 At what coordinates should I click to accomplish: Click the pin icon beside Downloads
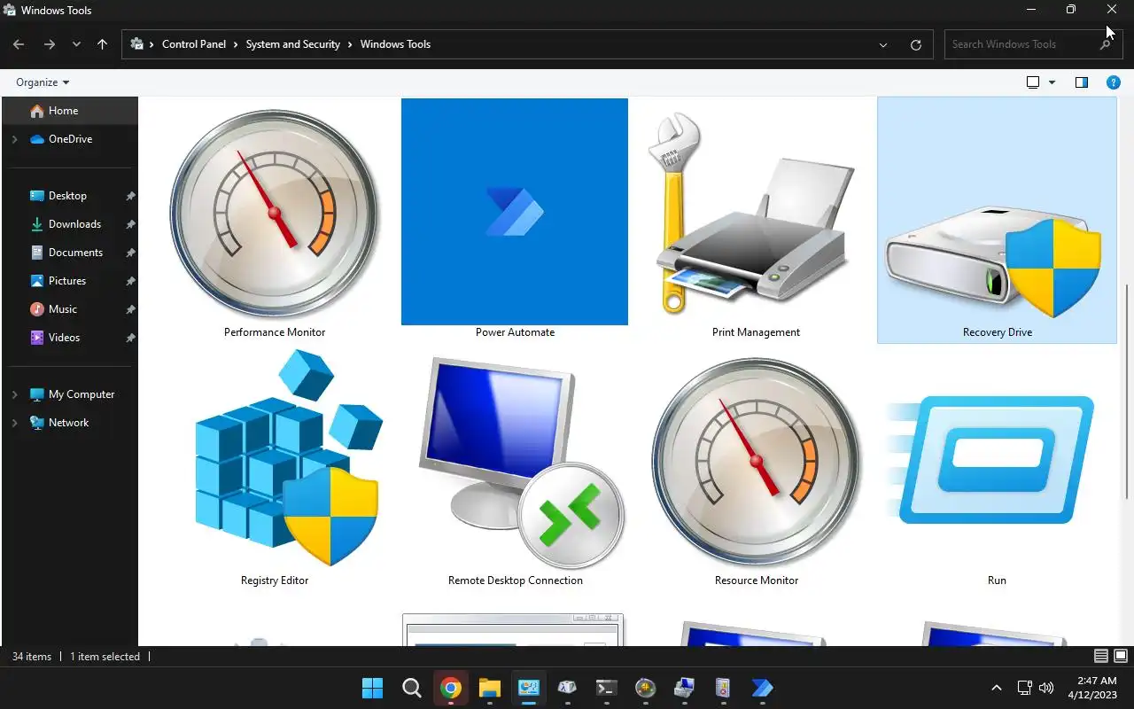pos(130,224)
